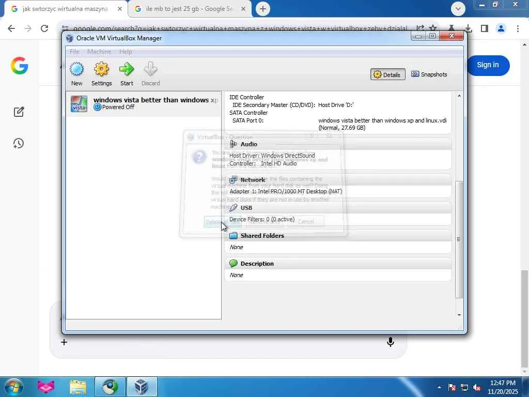Viewport: 529px width, 397px height.
Task: Bookmark this page with star icon
Action: coord(433,28)
